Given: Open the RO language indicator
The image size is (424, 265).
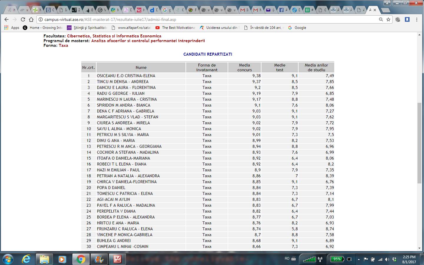Looking at the screenshot, I should pos(287,259).
